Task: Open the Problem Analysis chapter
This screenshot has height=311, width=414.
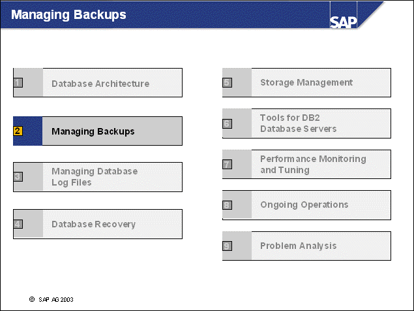Action: [298, 246]
